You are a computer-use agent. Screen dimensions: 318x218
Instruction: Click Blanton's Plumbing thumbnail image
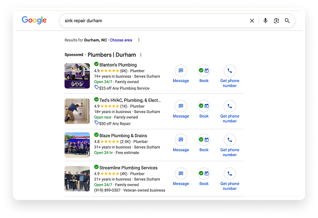click(77, 76)
